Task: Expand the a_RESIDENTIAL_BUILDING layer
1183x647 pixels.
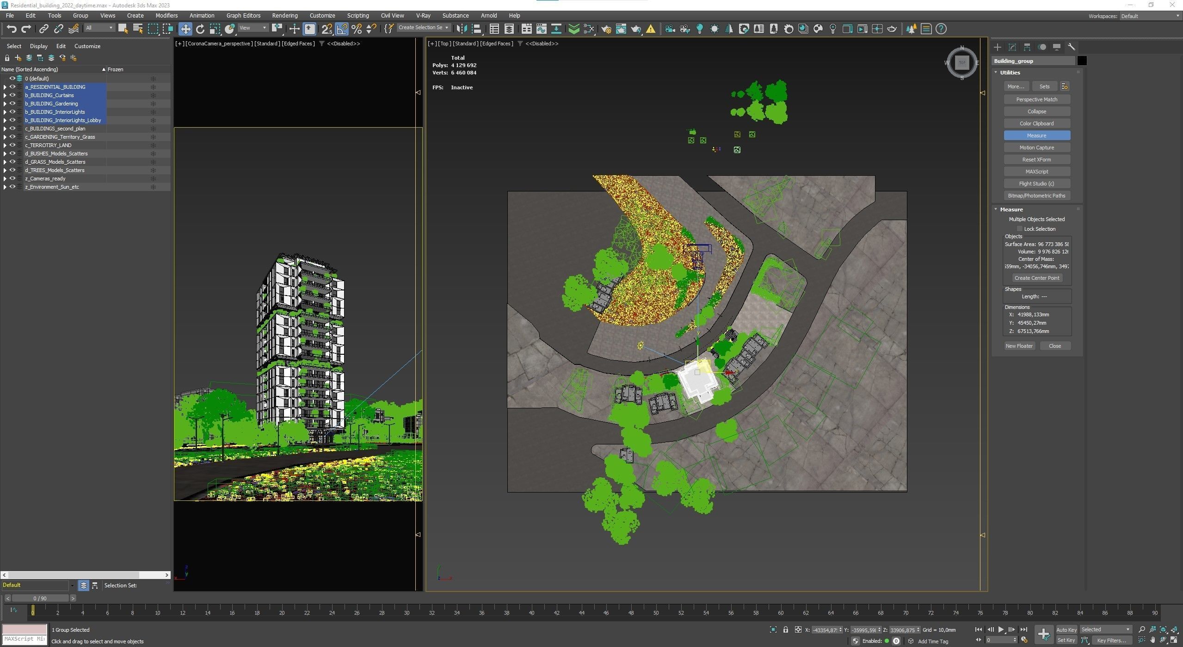Action: tap(5, 87)
